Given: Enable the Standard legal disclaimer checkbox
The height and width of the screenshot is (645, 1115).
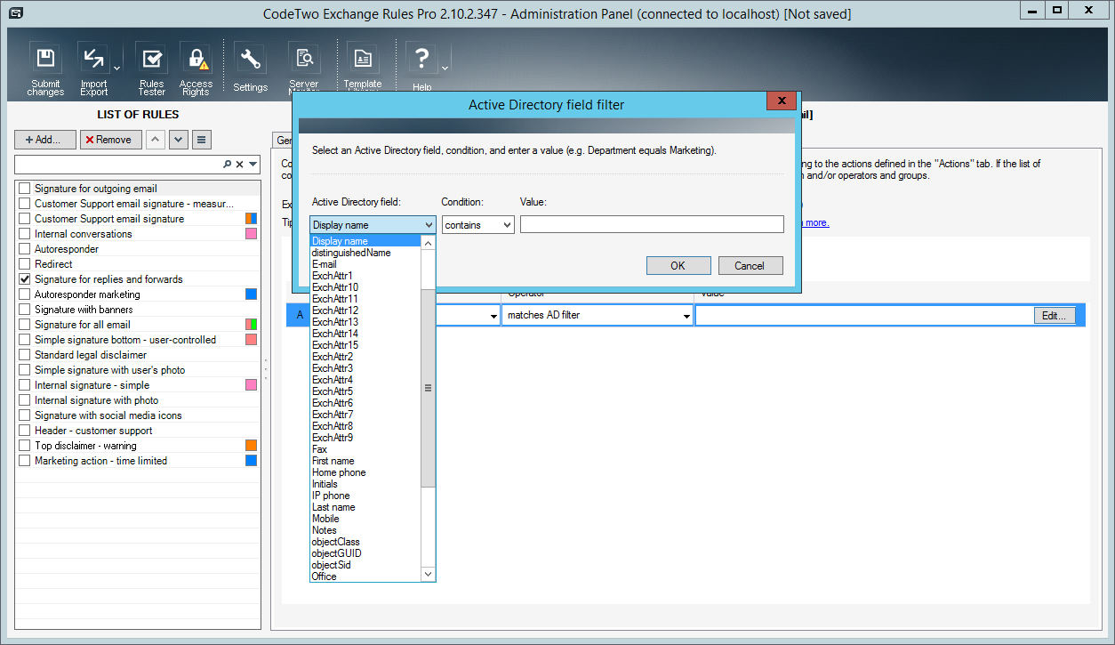Looking at the screenshot, I should 25,355.
